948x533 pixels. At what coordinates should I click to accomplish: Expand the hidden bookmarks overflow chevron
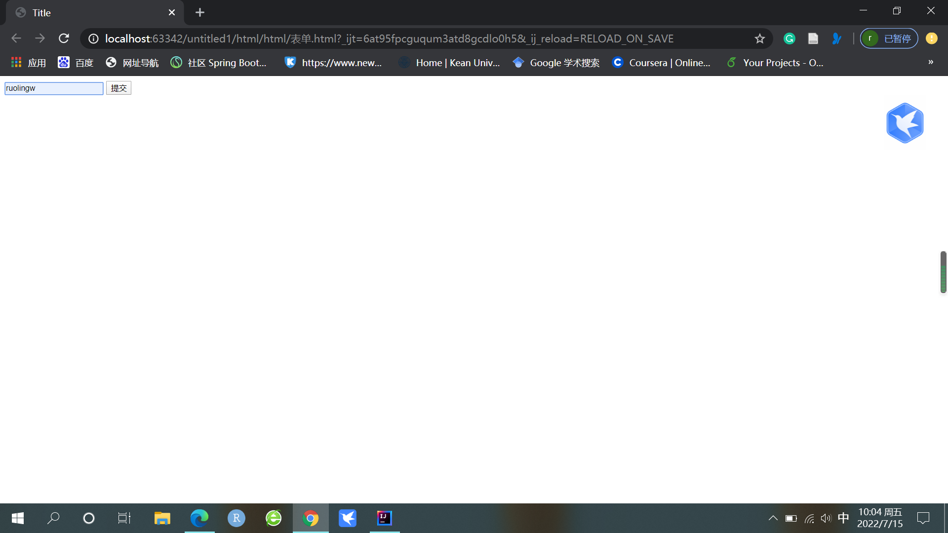pyautogui.click(x=931, y=62)
